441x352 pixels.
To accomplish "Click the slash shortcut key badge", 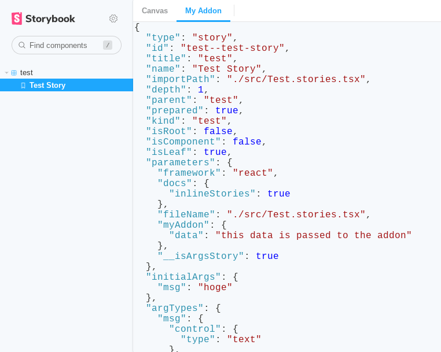I will coord(108,45).
